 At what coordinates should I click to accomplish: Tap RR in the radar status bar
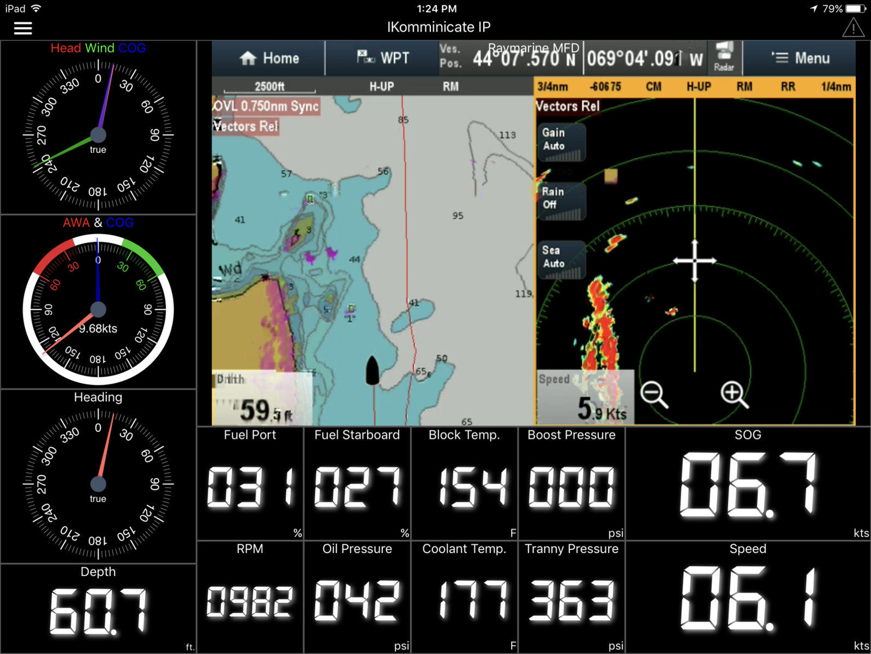pyautogui.click(x=788, y=87)
